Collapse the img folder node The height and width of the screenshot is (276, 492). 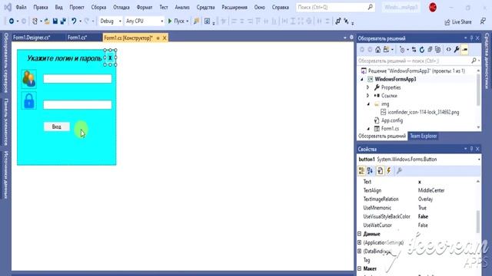tap(368, 104)
